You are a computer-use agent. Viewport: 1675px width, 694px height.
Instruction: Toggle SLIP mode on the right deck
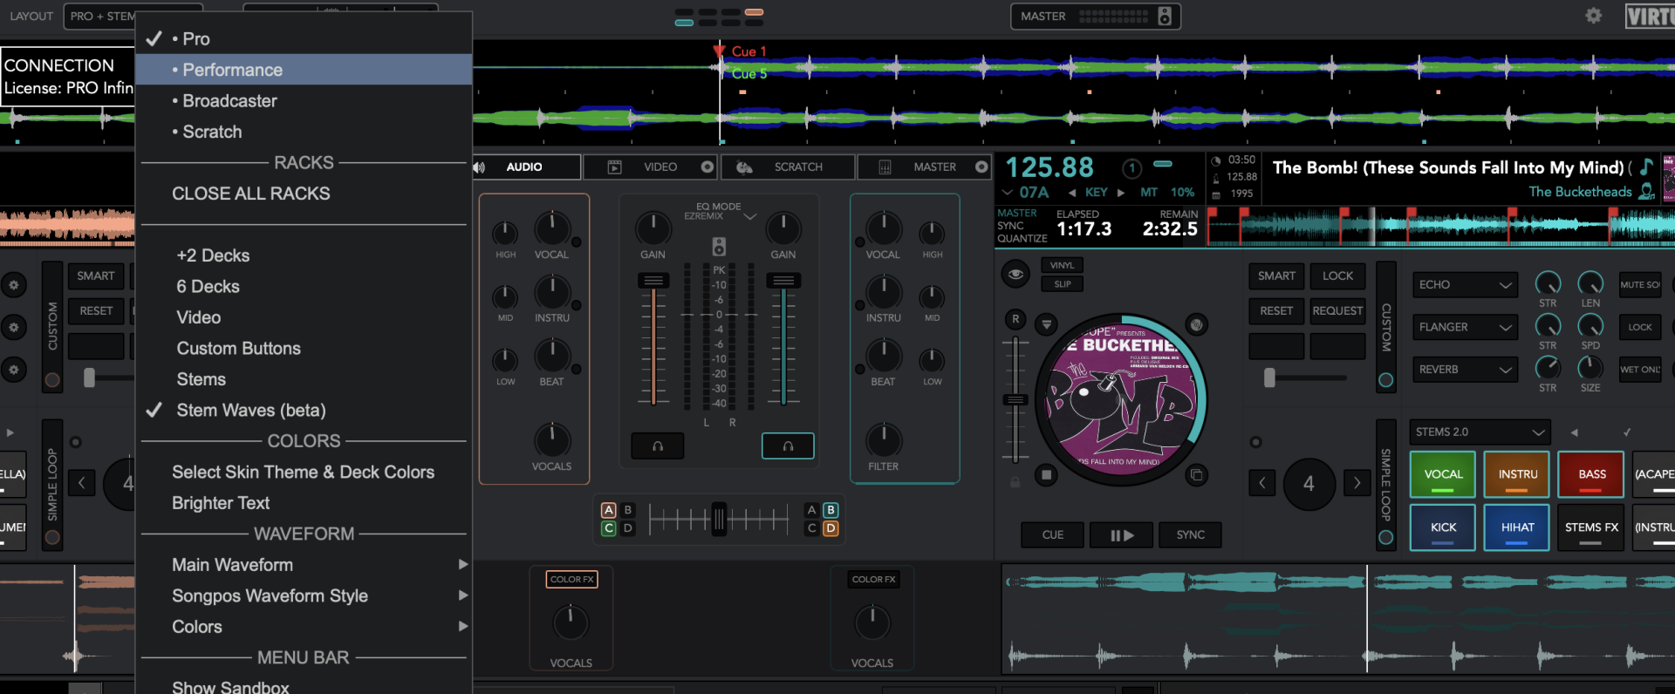tap(1062, 284)
